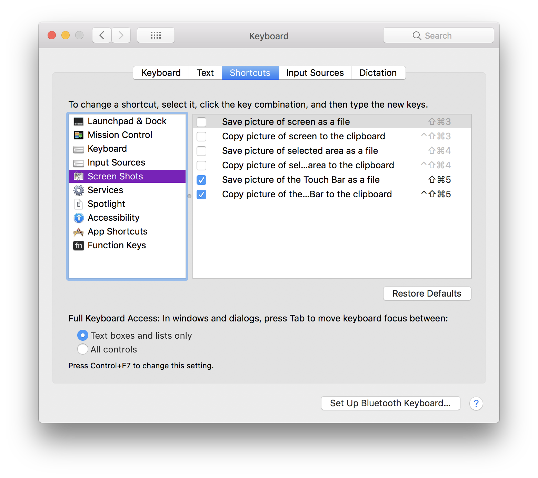Switch to the Text tab
This screenshot has width=538, height=478.
coord(205,73)
